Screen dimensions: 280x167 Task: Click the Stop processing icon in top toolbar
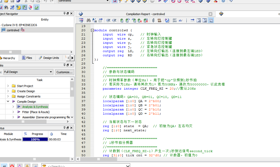click(x=152, y=1)
